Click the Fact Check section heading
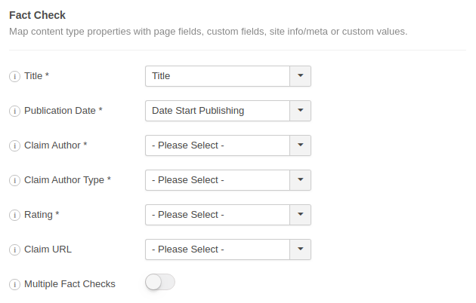 [37, 15]
